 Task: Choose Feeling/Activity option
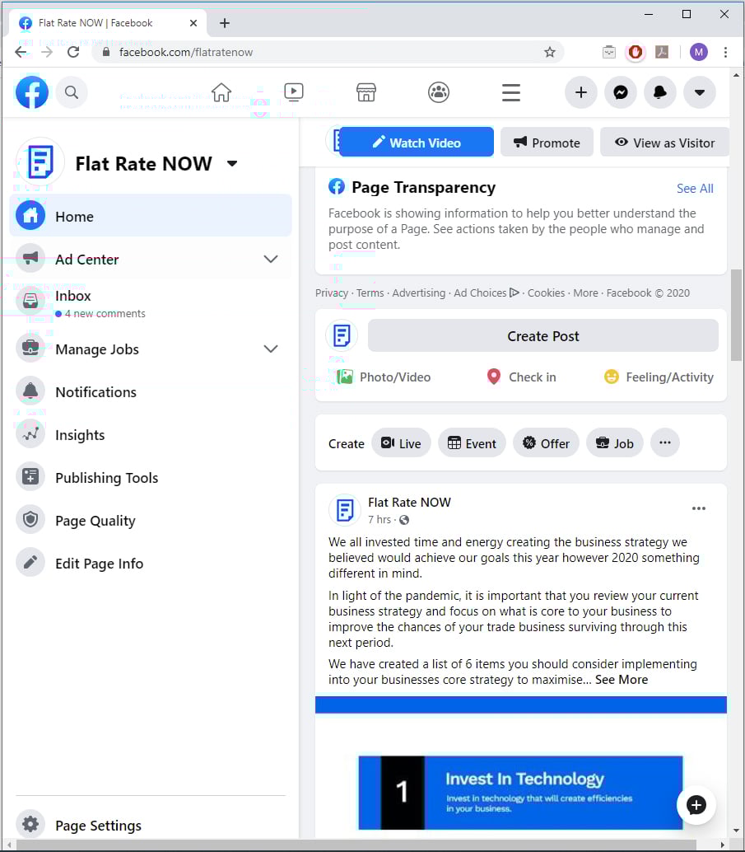click(659, 377)
